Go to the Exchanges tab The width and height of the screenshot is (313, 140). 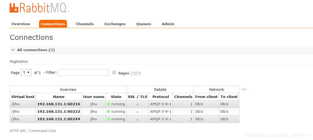point(115,24)
